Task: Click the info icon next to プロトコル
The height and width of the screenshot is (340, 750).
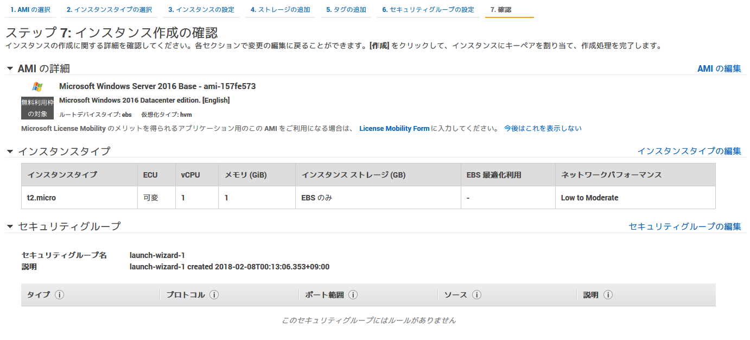Action: [x=214, y=294]
